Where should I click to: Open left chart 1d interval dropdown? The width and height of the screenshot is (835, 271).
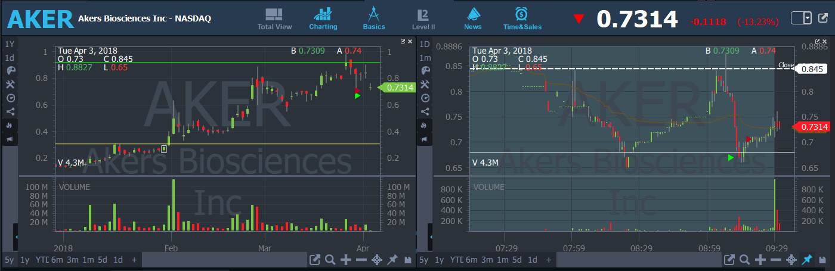(x=10, y=58)
